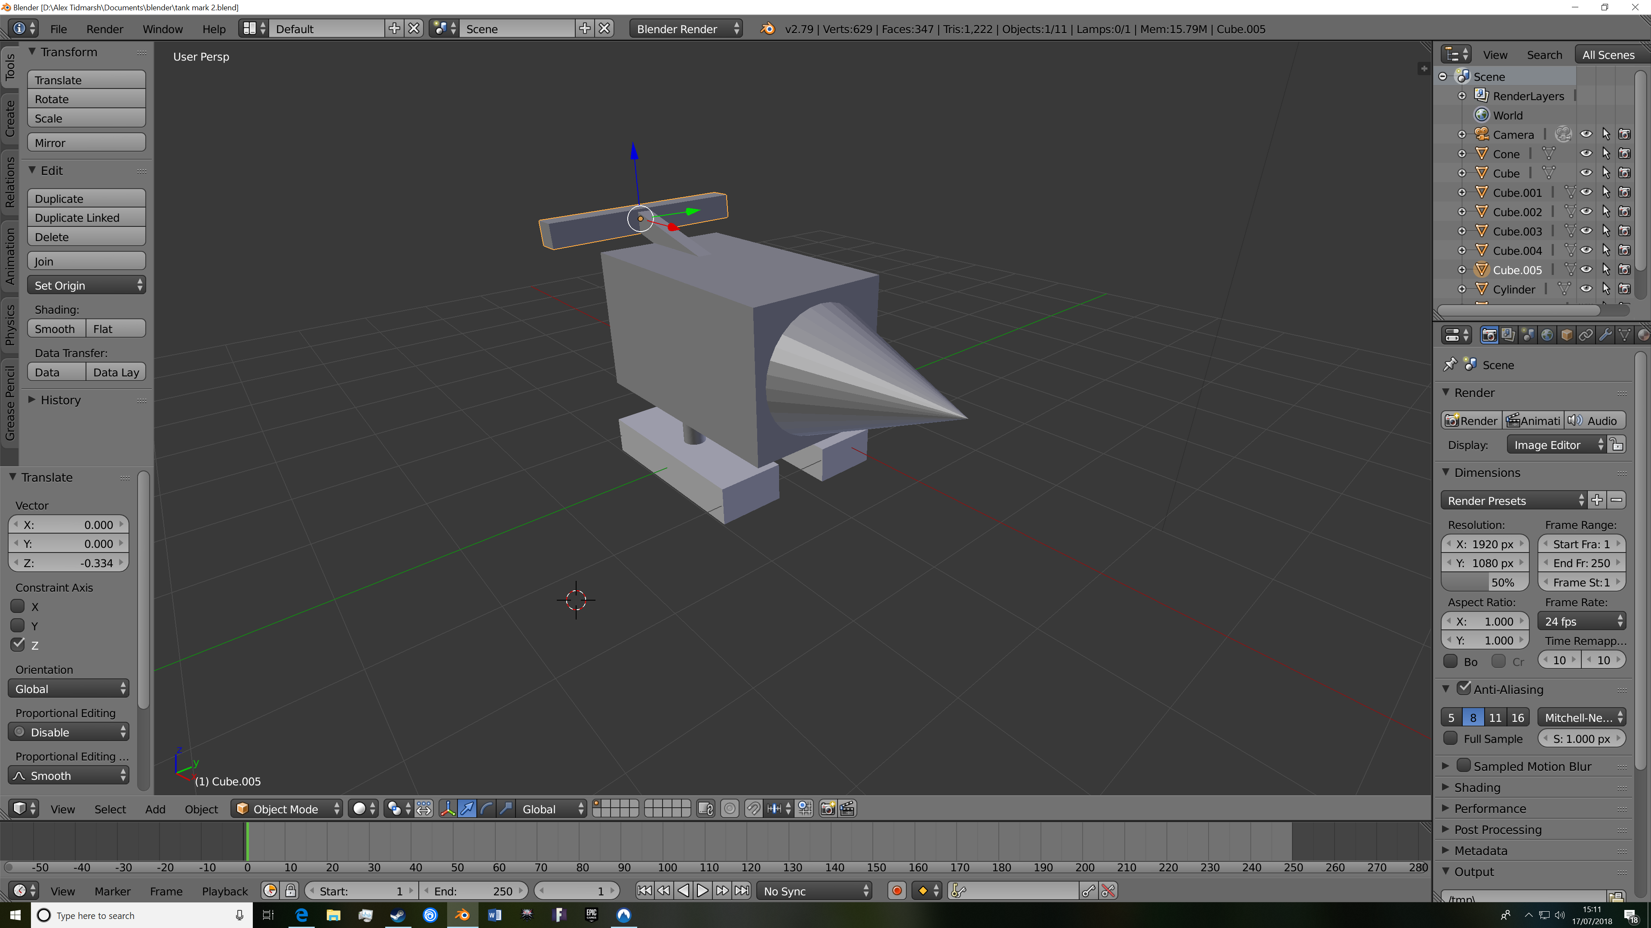The width and height of the screenshot is (1651, 928).
Task: Open the mesh Data triangle properties tab
Action: click(x=1624, y=335)
